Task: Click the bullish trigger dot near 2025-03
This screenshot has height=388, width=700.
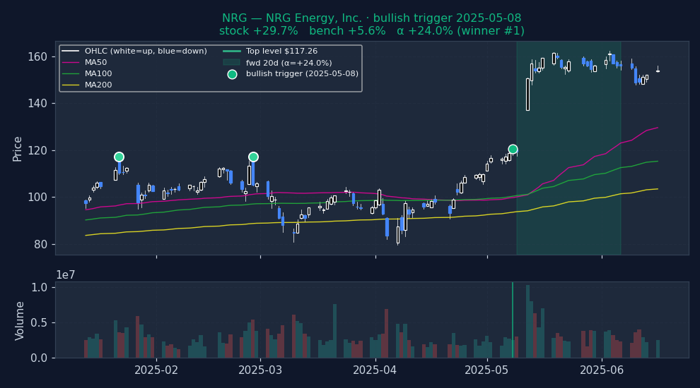Action: pyautogui.click(x=253, y=157)
